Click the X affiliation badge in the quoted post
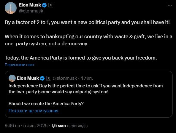This screenshot has height=133, width=176. [49, 78]
